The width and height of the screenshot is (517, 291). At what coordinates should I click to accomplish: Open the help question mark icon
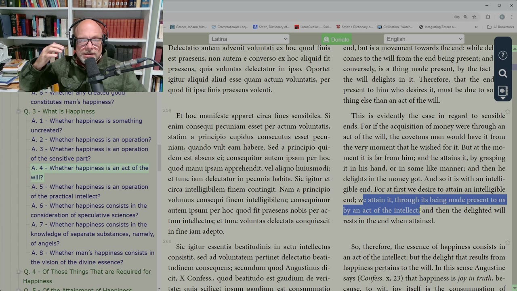[503, 55]
